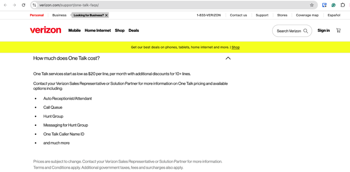
Task: Open site information icon in address bar
Action: pos(34,5)
